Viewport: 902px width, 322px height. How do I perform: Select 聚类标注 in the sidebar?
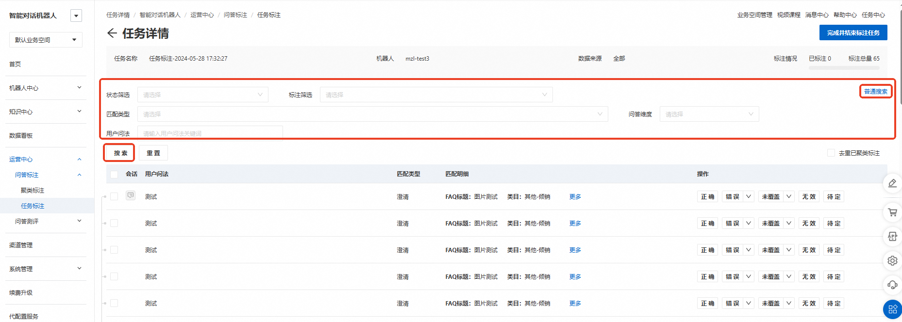click(x=33, y=190)
